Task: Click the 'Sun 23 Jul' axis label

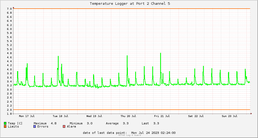Action: (230, 116)
